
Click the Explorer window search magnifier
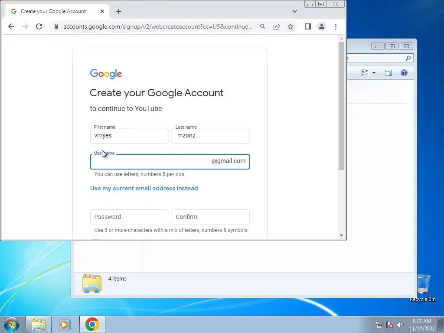pyautogui.click(x=408, y=59)
